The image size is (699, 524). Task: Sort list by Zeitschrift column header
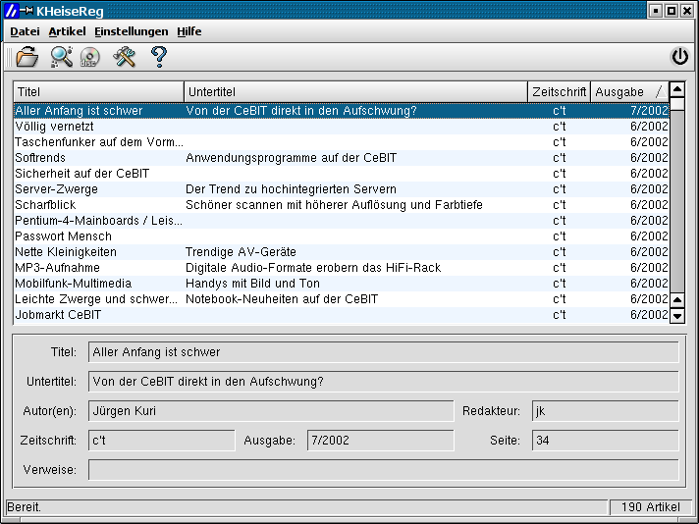pos(559,92)
